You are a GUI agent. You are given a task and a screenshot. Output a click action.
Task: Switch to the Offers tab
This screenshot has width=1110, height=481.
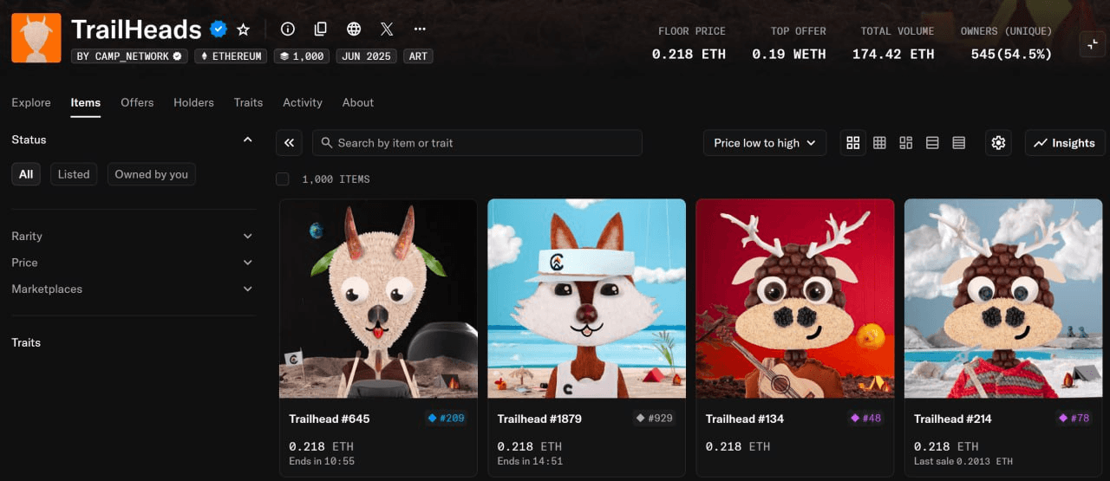click(137, 102)
